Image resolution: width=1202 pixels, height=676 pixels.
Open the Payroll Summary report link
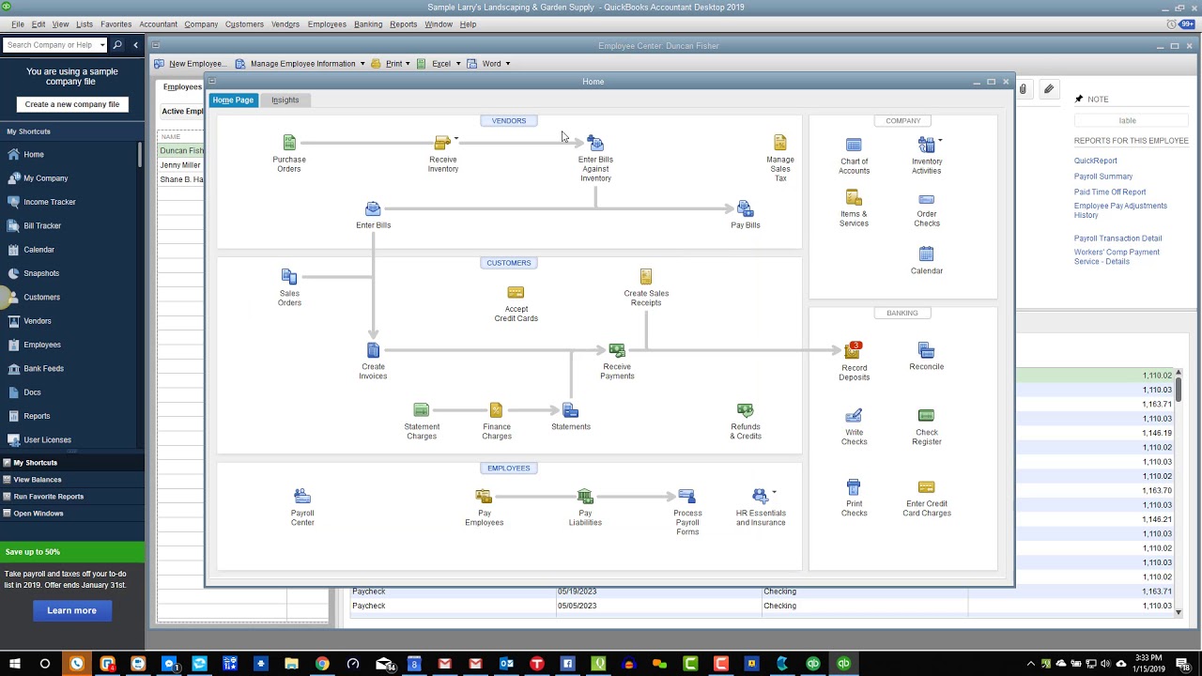(1103, 177)
